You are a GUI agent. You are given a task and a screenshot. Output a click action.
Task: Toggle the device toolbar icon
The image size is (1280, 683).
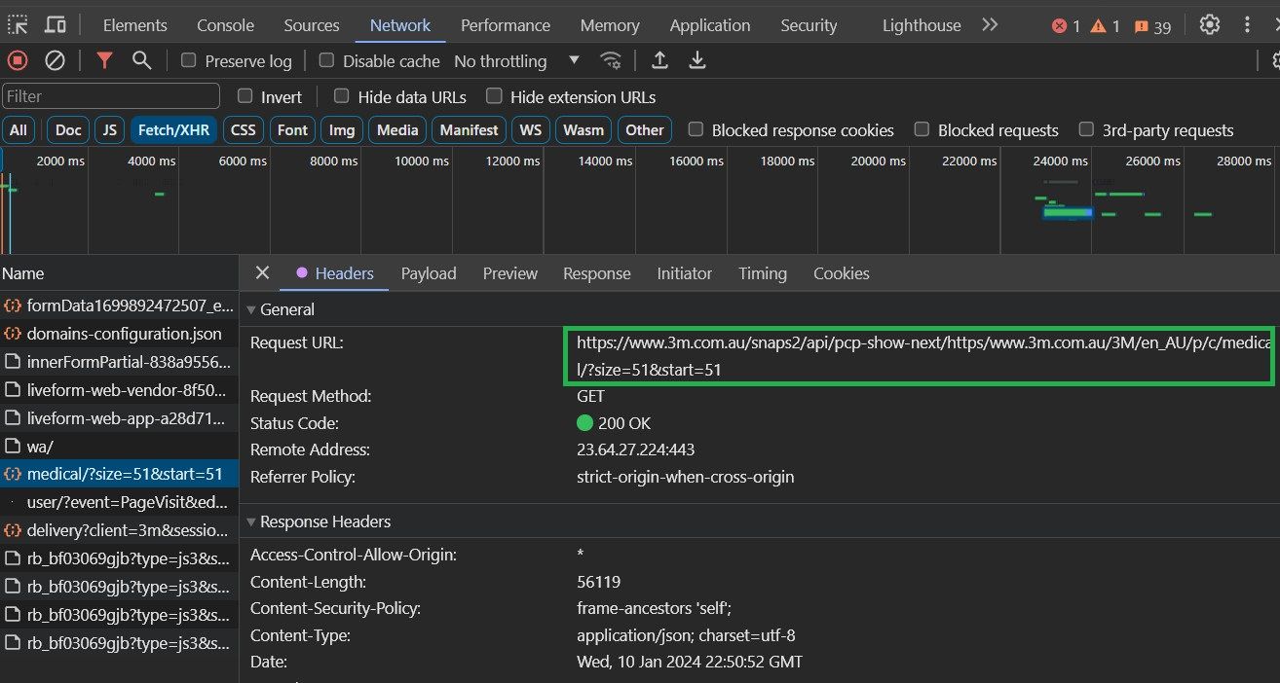56,24
